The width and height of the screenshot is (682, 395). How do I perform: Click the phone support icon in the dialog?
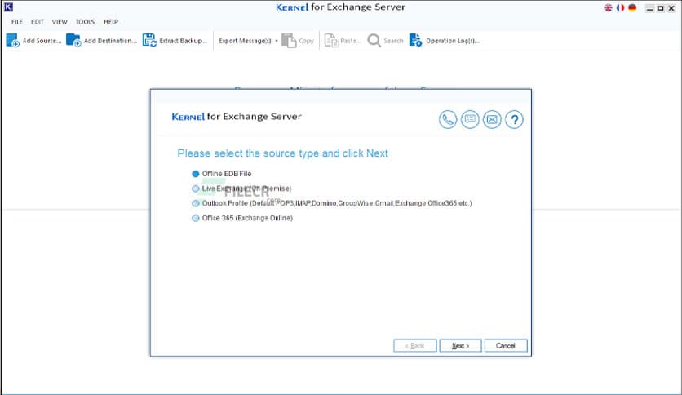pos(448,119)
